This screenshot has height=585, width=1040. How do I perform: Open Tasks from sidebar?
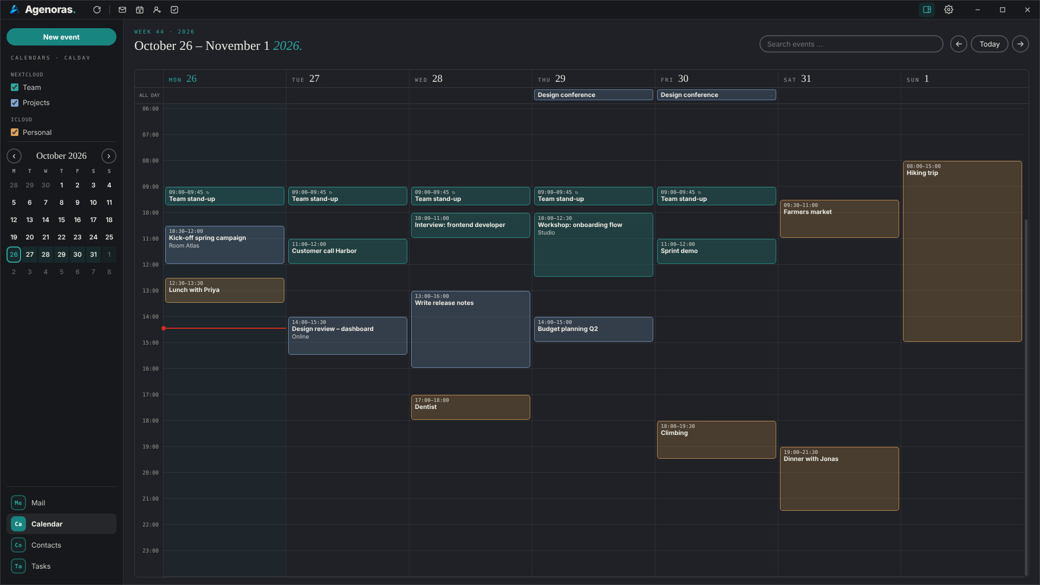click(61, 566)
